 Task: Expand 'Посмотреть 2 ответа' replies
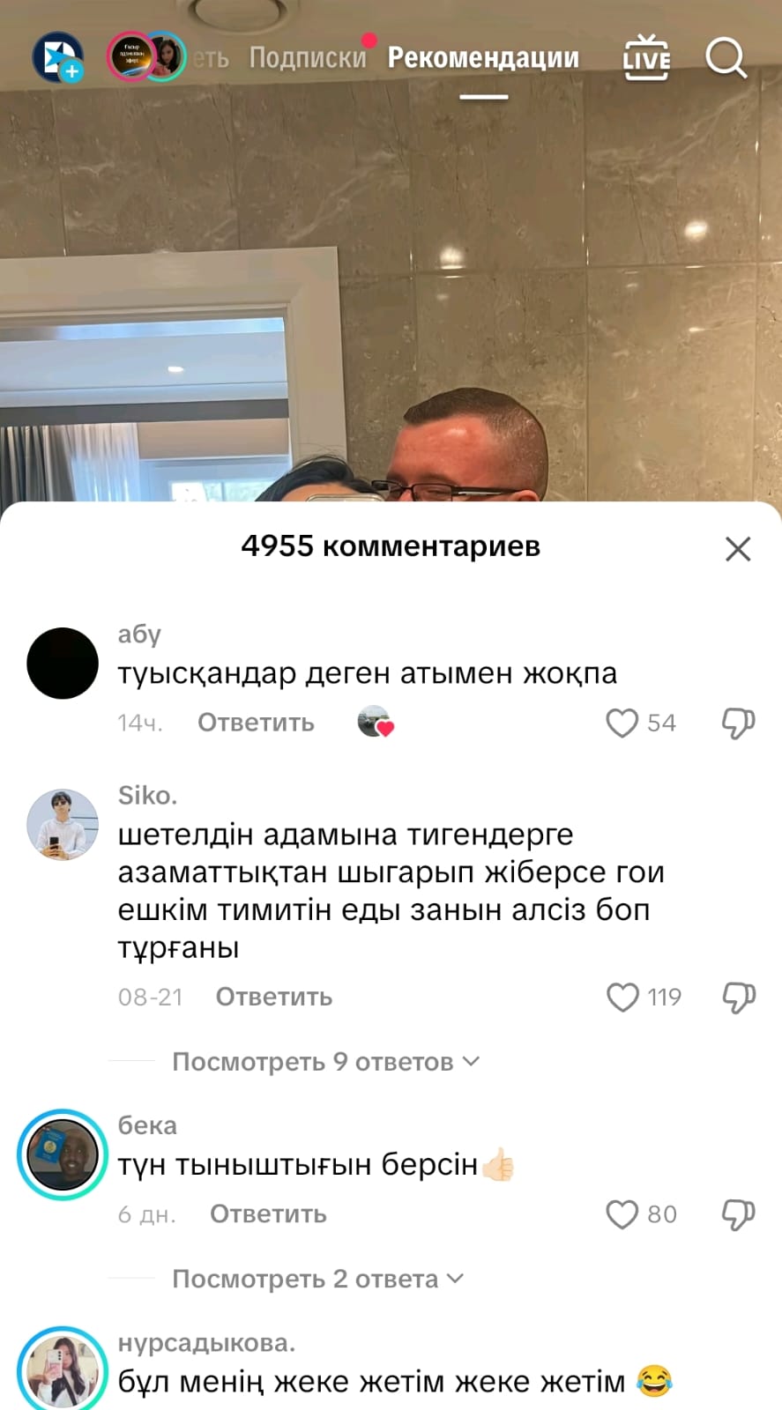click(317, 1279)
